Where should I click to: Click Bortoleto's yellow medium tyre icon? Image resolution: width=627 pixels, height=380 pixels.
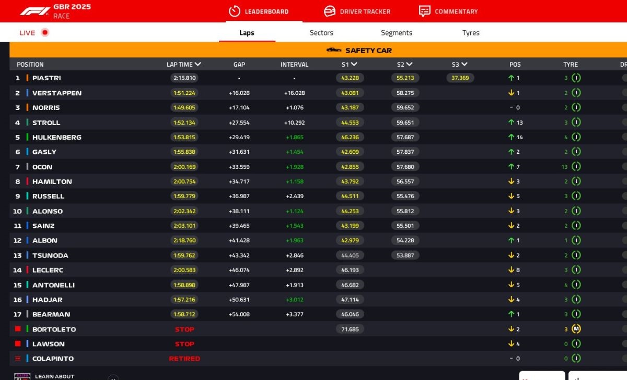coord(576,329)
